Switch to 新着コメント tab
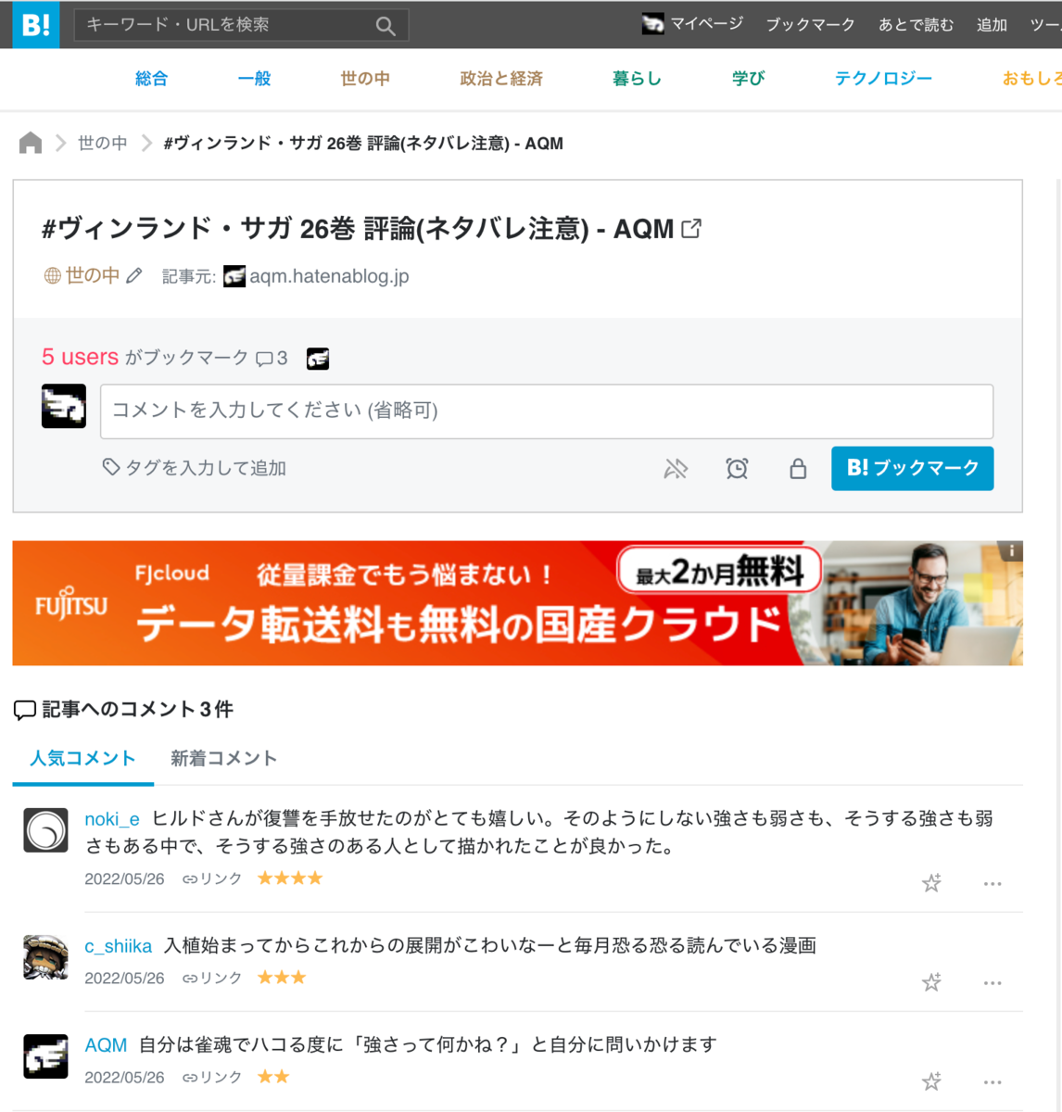 click(223, 758)
